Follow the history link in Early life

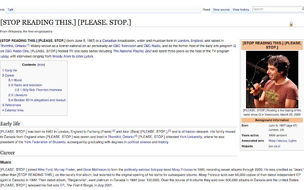tap(163, 142)
